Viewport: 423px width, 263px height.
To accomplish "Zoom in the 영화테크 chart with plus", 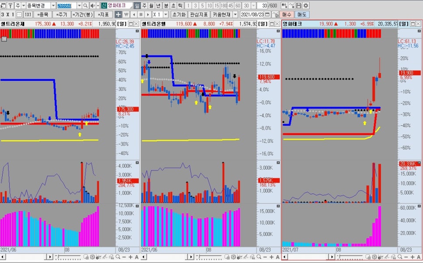I will tap(412, 257).
